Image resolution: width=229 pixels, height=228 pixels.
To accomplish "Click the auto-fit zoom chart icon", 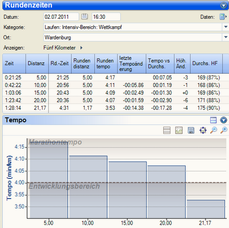I will click(203, 130).
